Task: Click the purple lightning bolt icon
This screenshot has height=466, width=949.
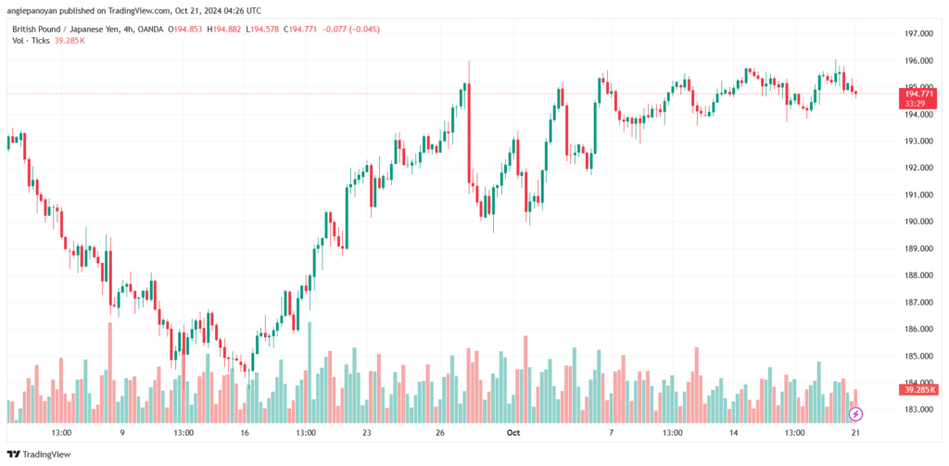Action: [855, 414]
